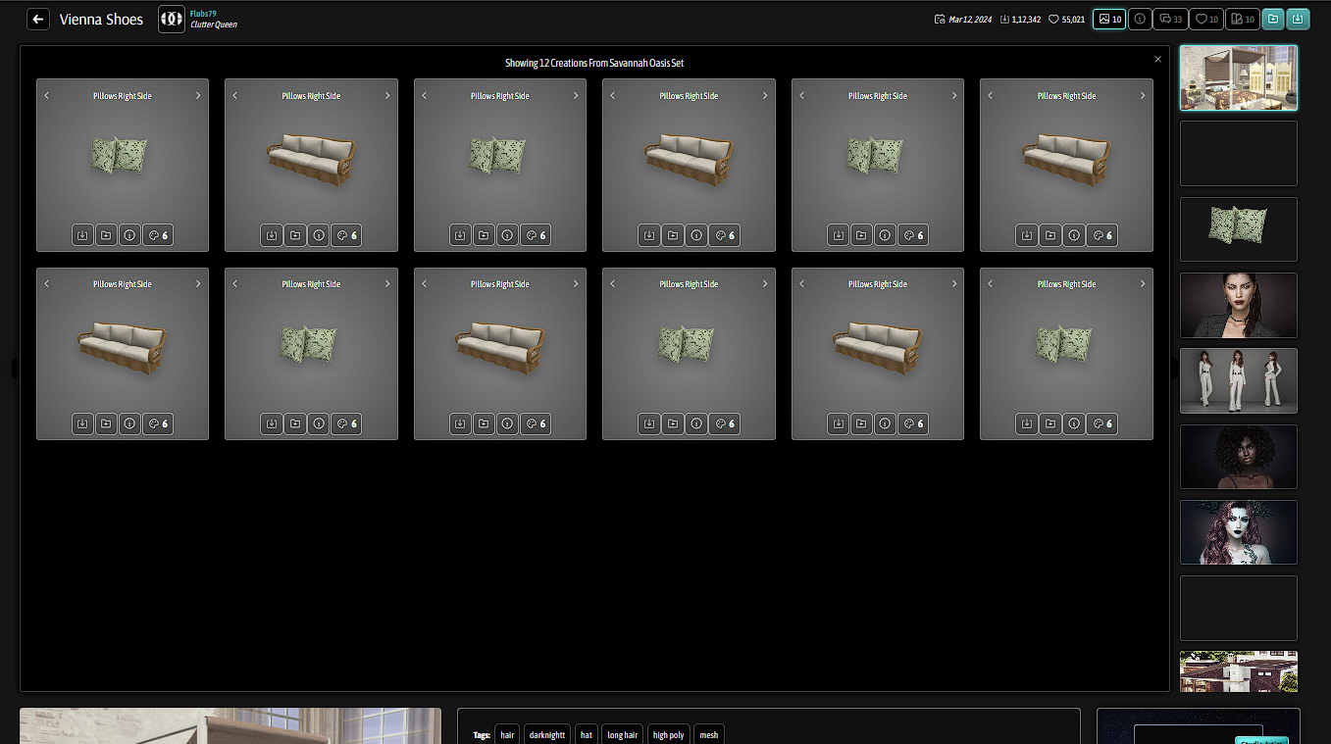The image size is (1331, 744).
Task: Show info for bottom row second pillows card
Action: pyautogui.click(x=318, y=423)
